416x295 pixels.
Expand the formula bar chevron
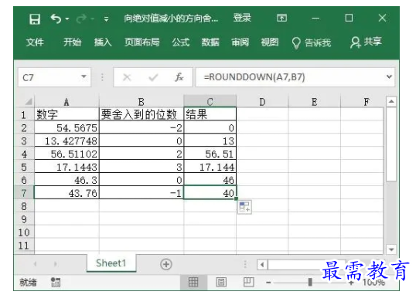pyautogui.click(x=389, y=77)
